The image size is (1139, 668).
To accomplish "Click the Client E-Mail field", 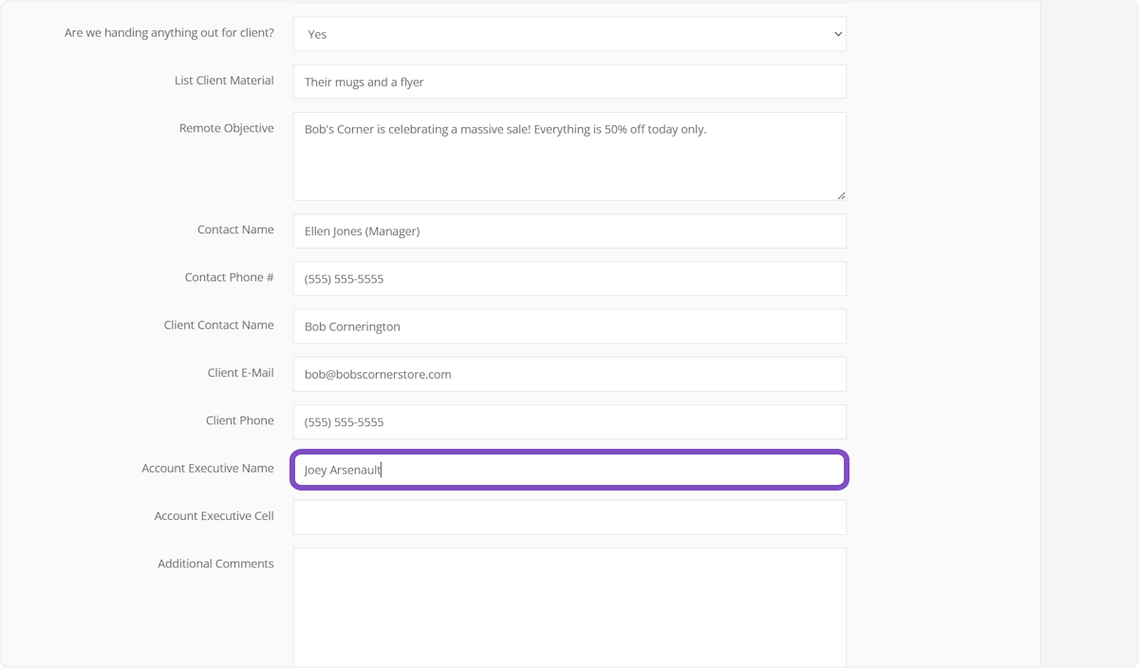I will tap(569, 374).
